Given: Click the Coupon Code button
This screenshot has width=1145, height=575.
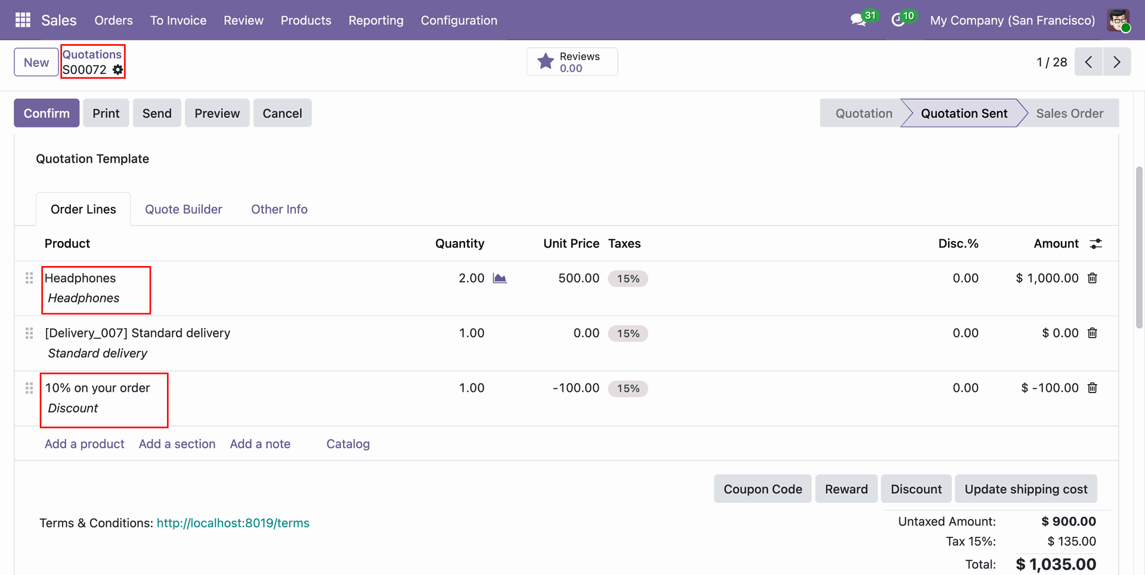Looking at the screenshot, I should click(763, 489).
